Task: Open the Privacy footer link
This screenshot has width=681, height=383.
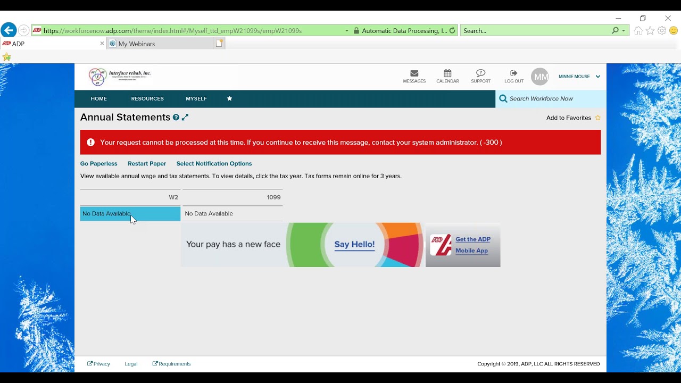Action: pyautogui.click(x=98, y=364)
